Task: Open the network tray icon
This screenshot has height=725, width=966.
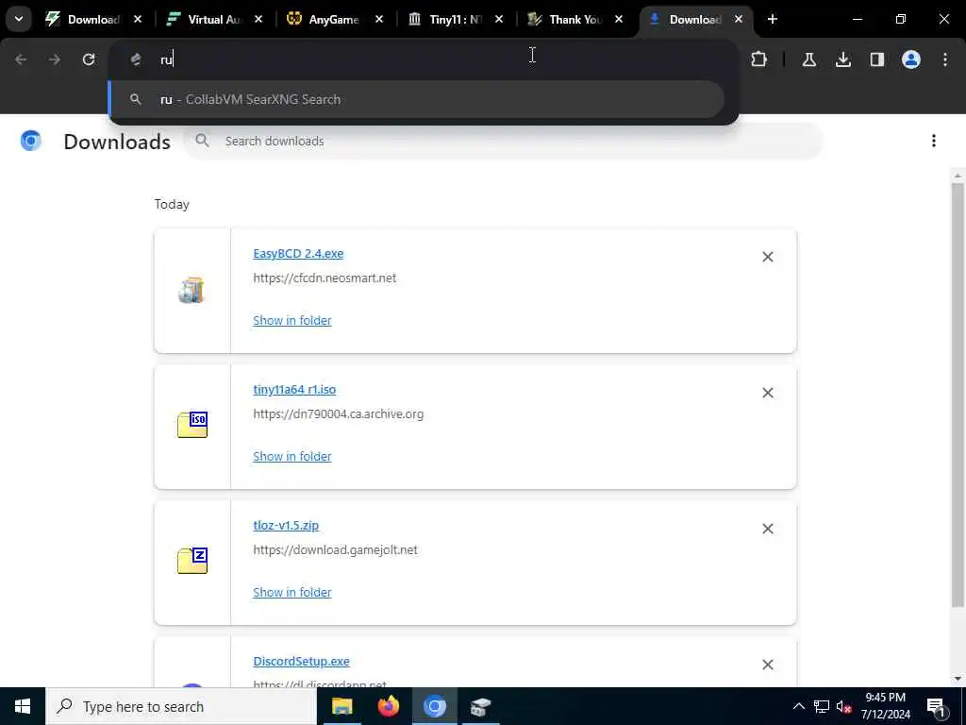Action: pyautogui.click(x=822, y=706)
